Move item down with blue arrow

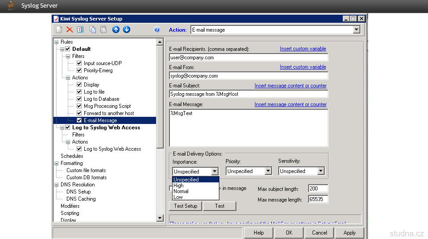click(127, 30)
